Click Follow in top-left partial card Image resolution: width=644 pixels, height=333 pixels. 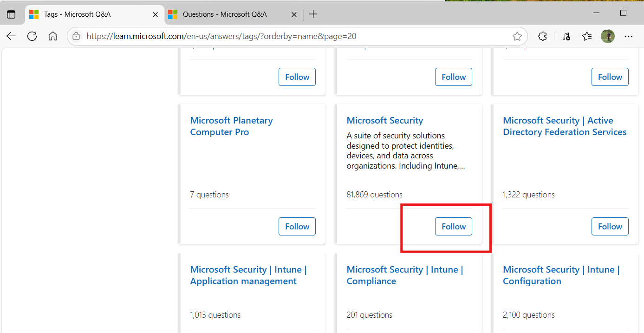coord(297,77)
